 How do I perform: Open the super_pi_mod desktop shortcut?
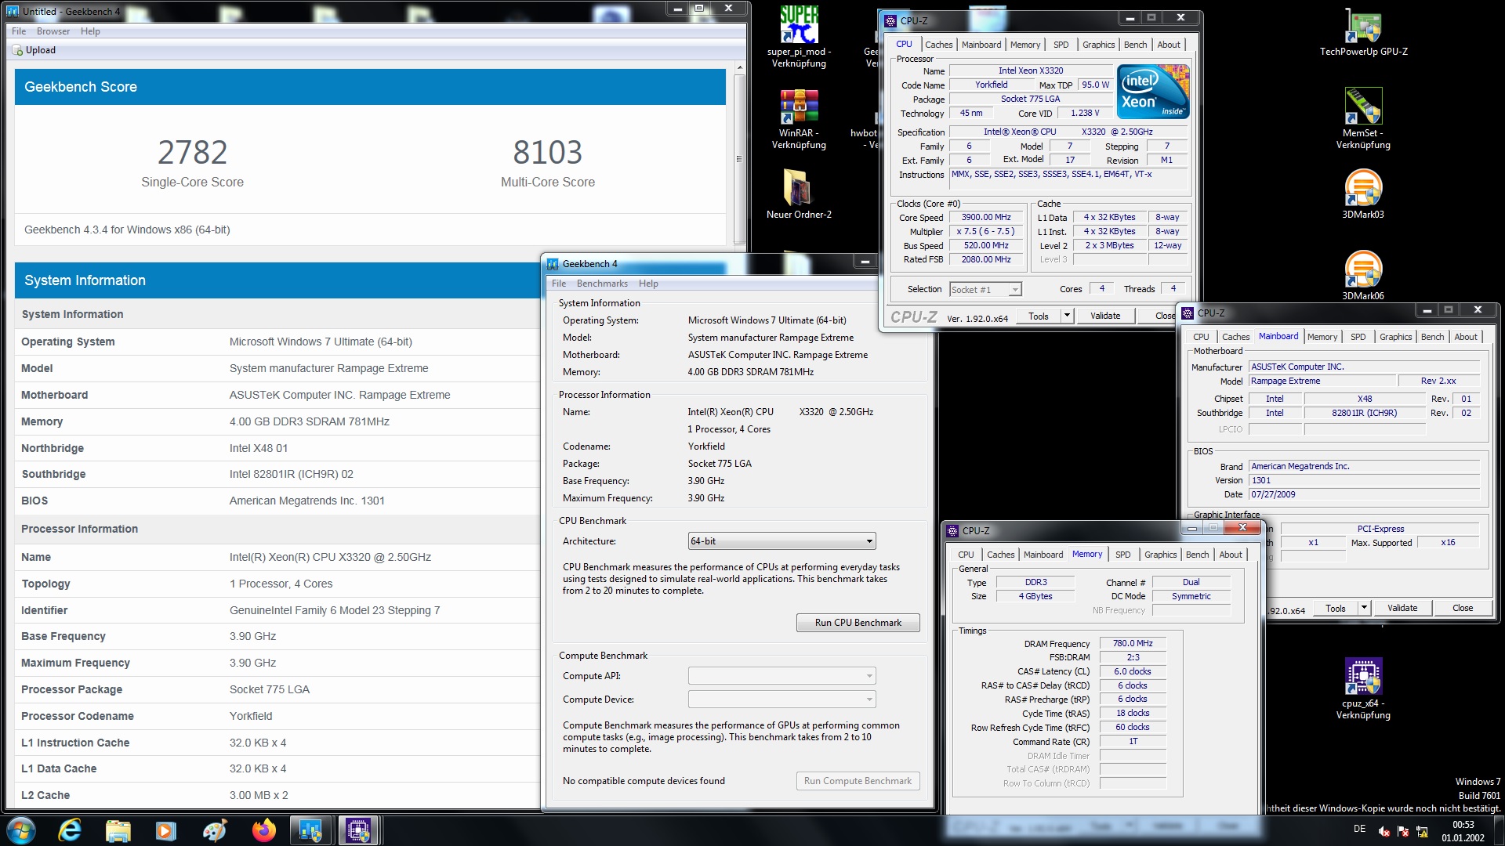(799, 37)
